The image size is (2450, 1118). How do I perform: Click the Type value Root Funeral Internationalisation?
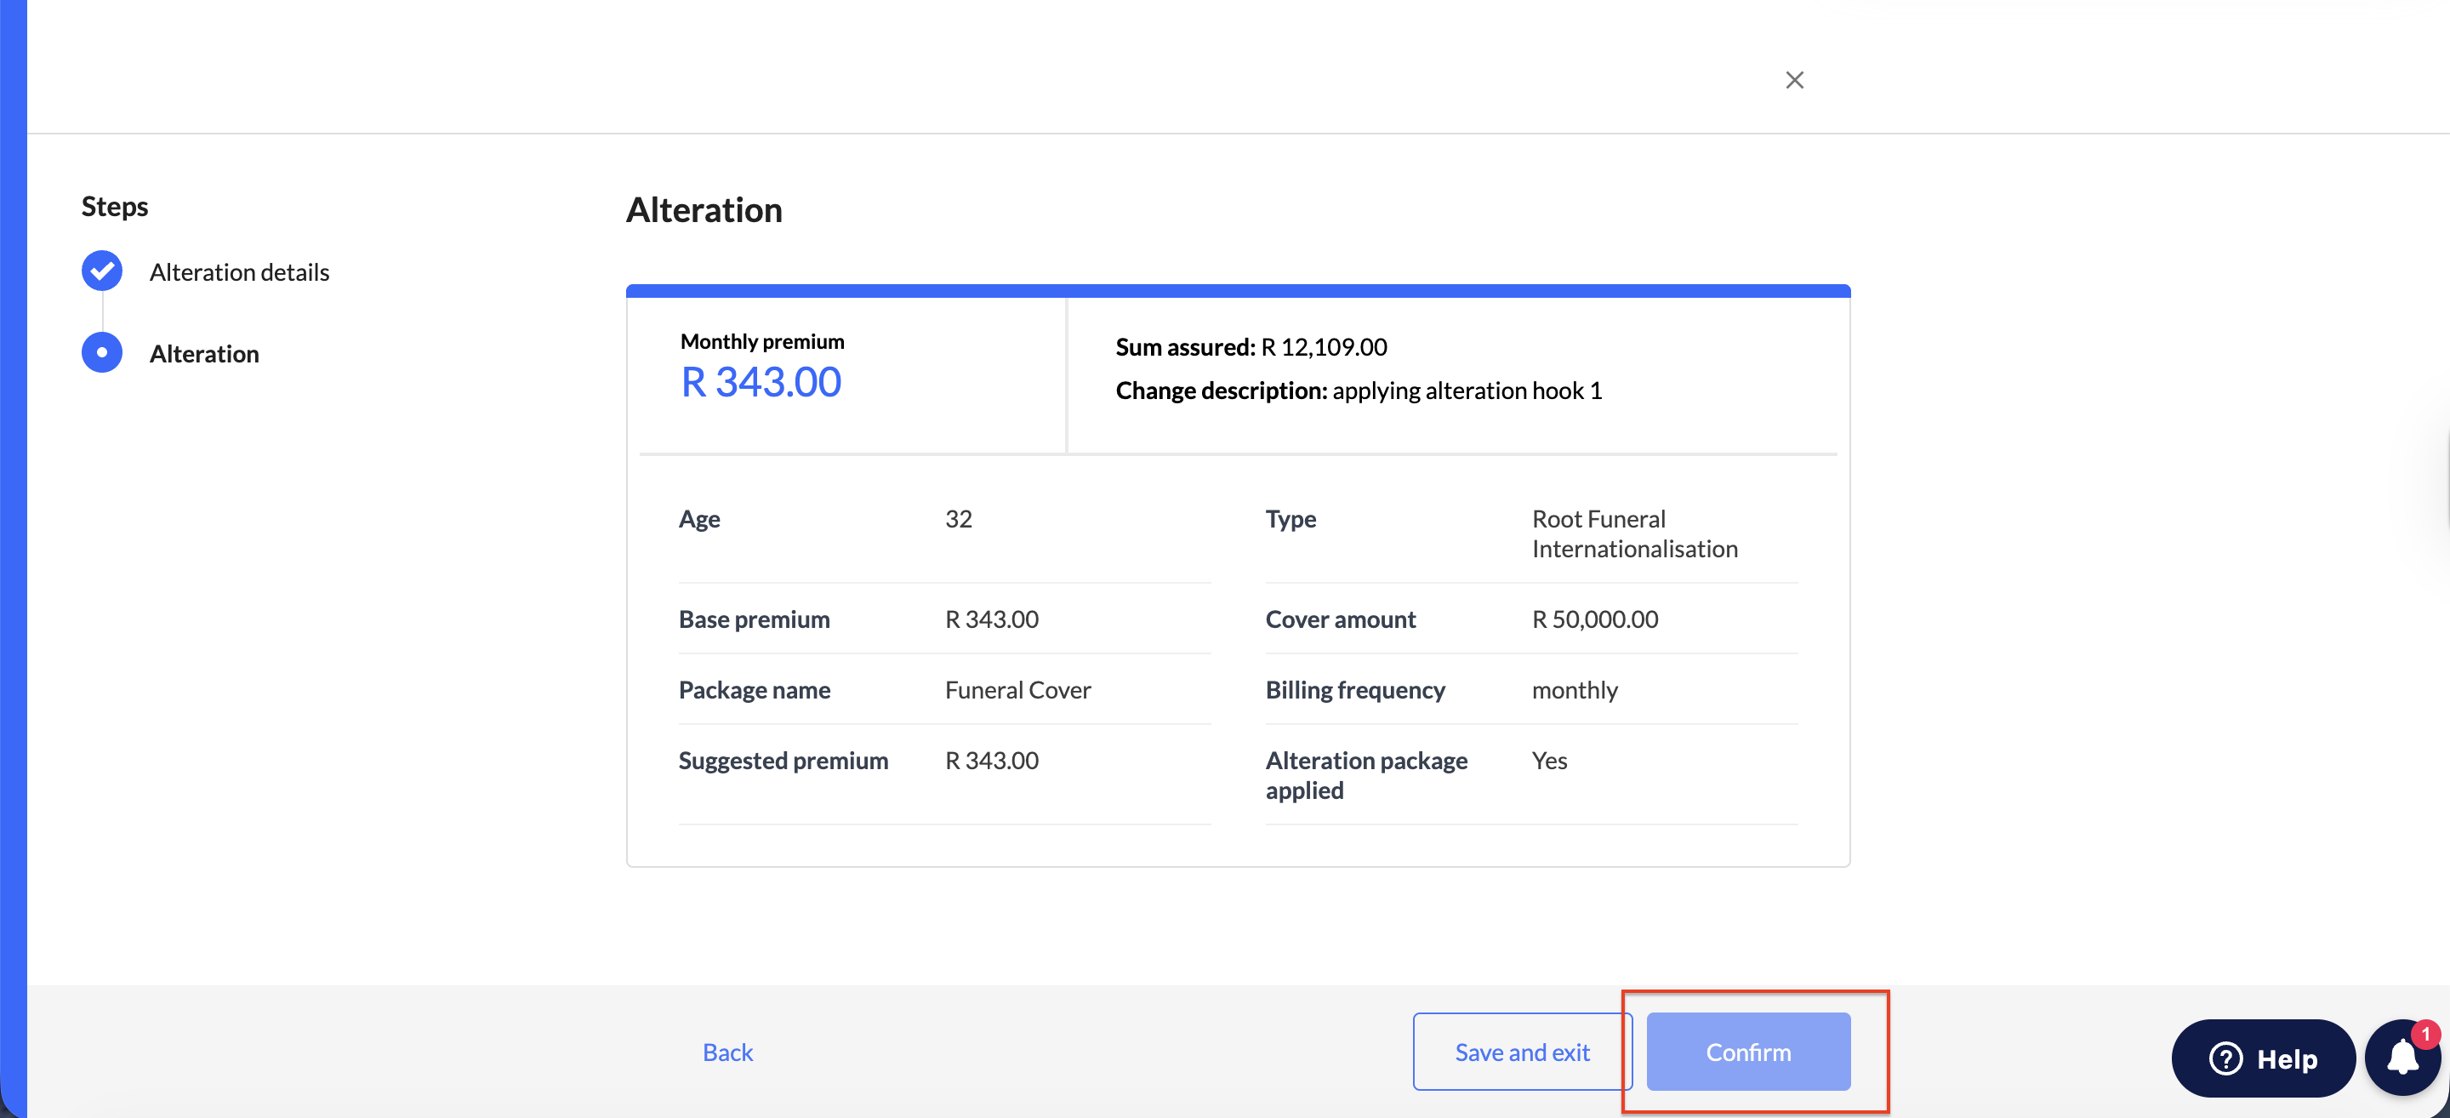1634,533
